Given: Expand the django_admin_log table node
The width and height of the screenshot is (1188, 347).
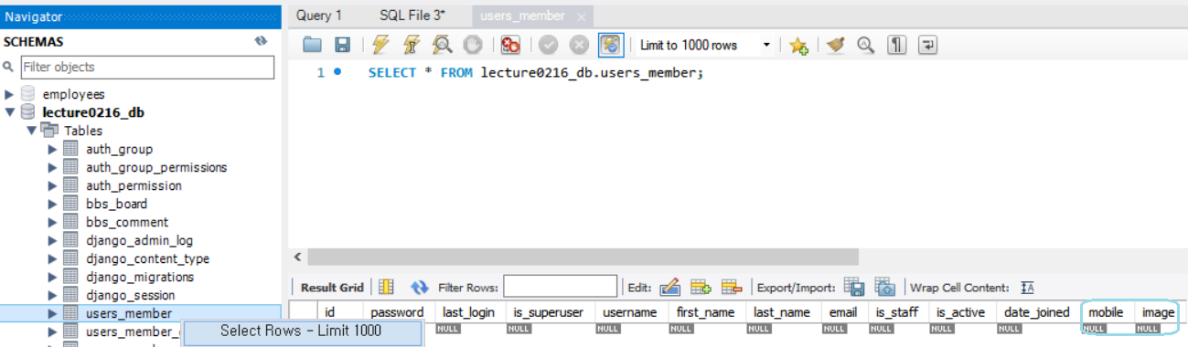Looking at the screenshot, I should click(53, 240).
